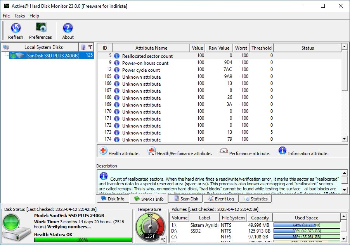
Task: Open the Help menu
Action: [x=34, y=16]
